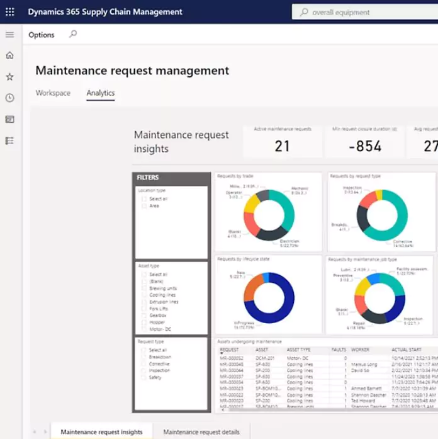Click the Active maintenance requests card

pyautogui.click(x=283, y=141)
